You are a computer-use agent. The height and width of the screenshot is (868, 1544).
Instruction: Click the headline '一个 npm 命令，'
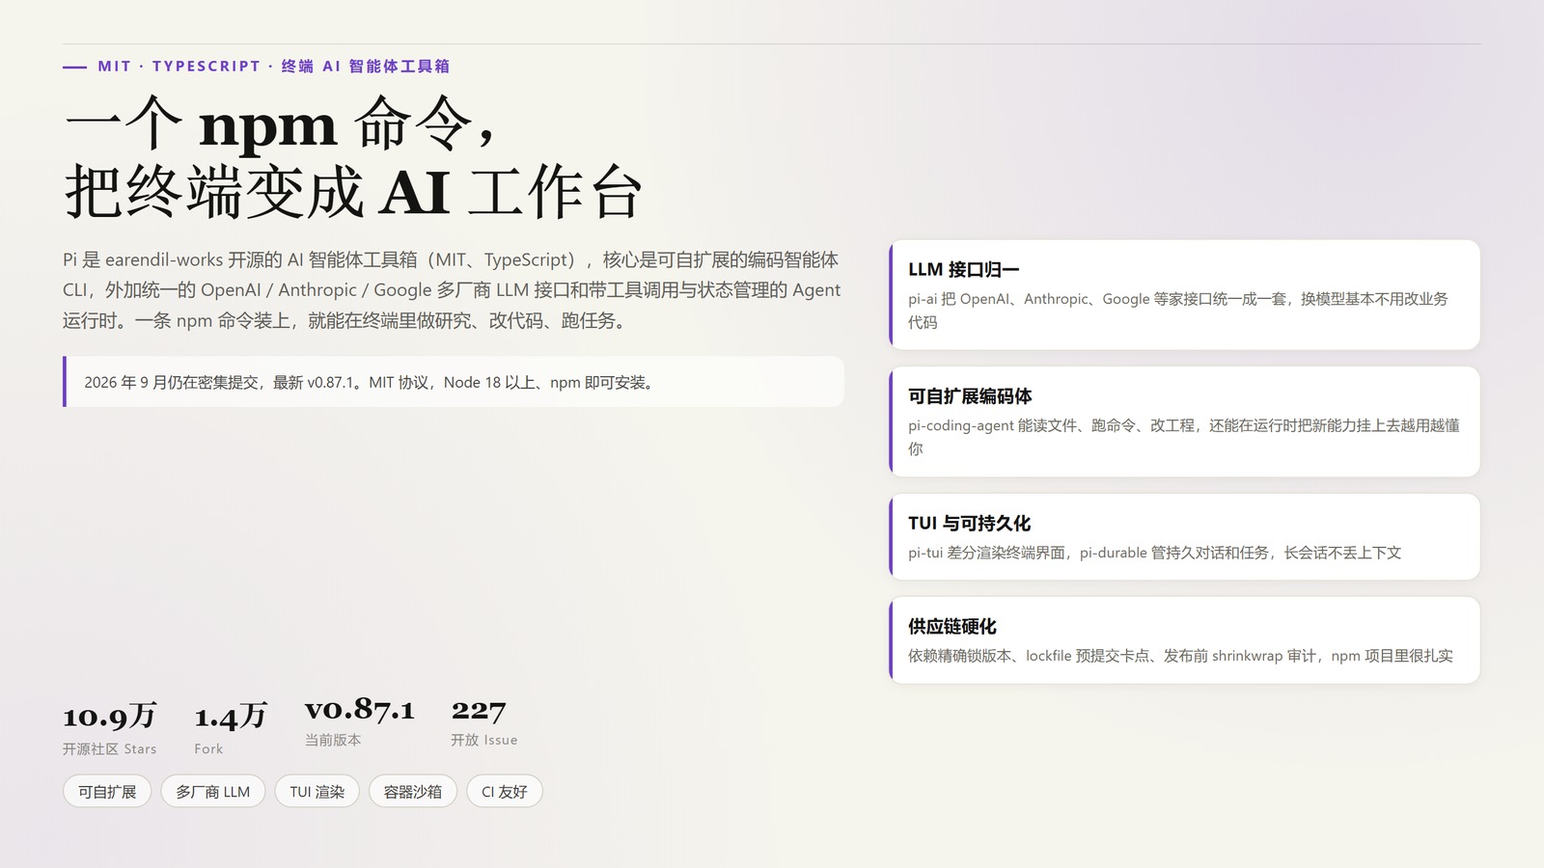[x=280, y=123]
